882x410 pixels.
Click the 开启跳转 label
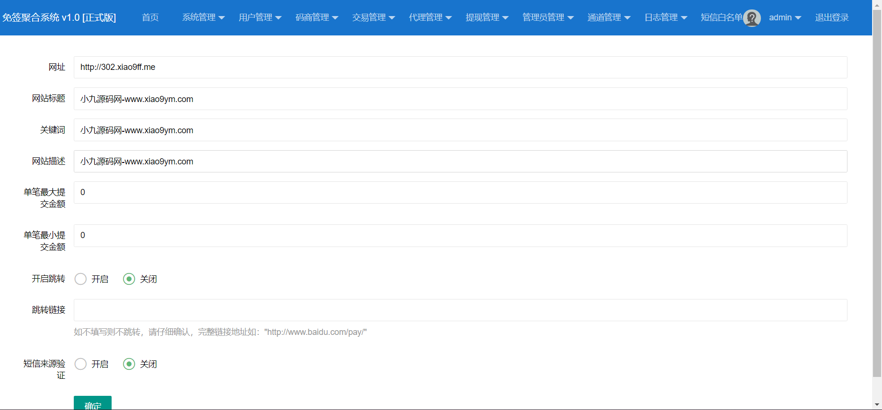click(49, 279)
